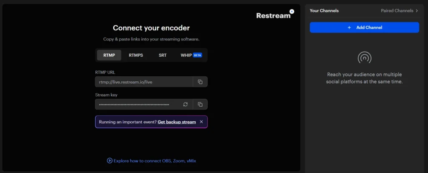Select the RTMP protocol tab
The width and height of the screenshot is (428, 173).
pos(109,55)
